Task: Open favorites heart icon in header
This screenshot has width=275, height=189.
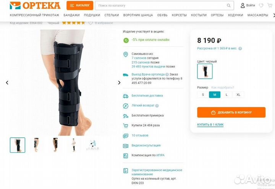Action: [261, 5]
